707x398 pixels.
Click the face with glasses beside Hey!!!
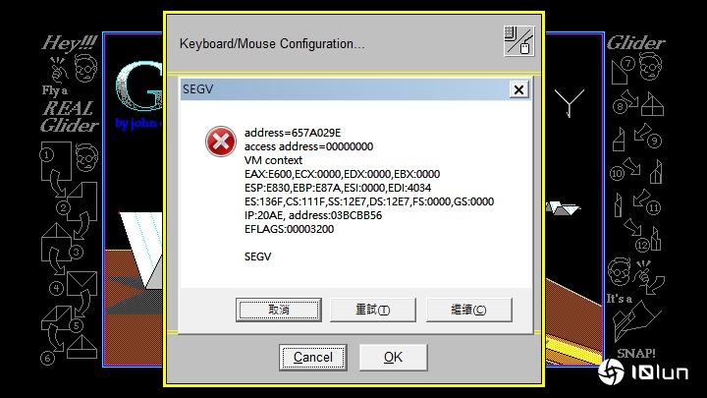[x=85, y=68]
